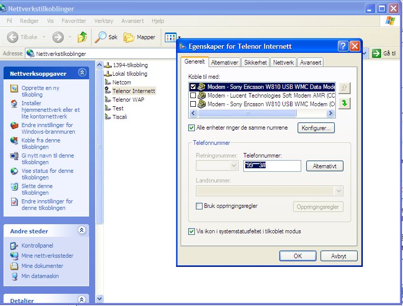Click the connection list scroll-up arrow
Viewport: 403px width, 306px height.
99,65
